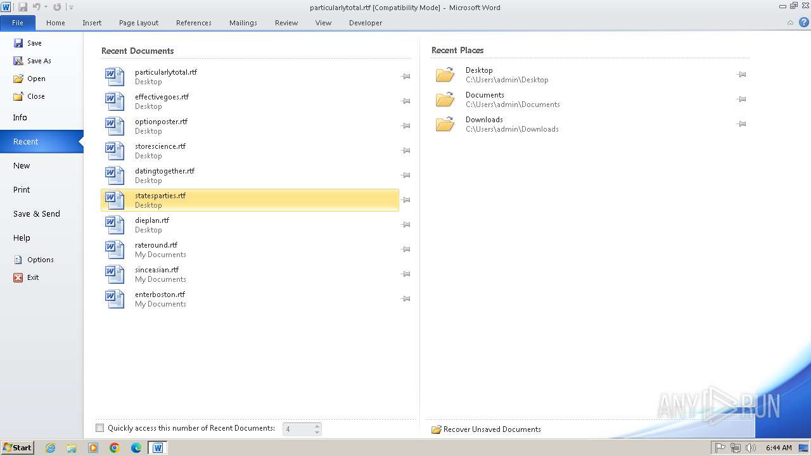Pin particularlytotal.rtf to the recent list
This screenshot has width=811, height=456.
pos(405,77)
